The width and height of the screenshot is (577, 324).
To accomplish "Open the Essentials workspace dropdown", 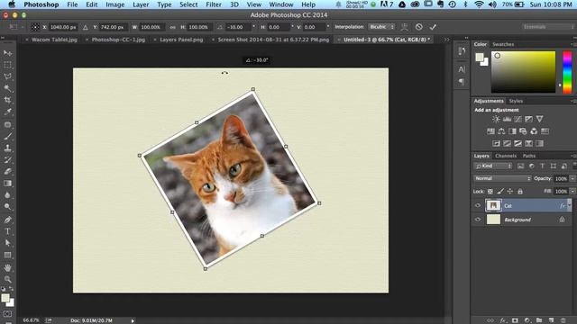I will (x=547, y=27).
